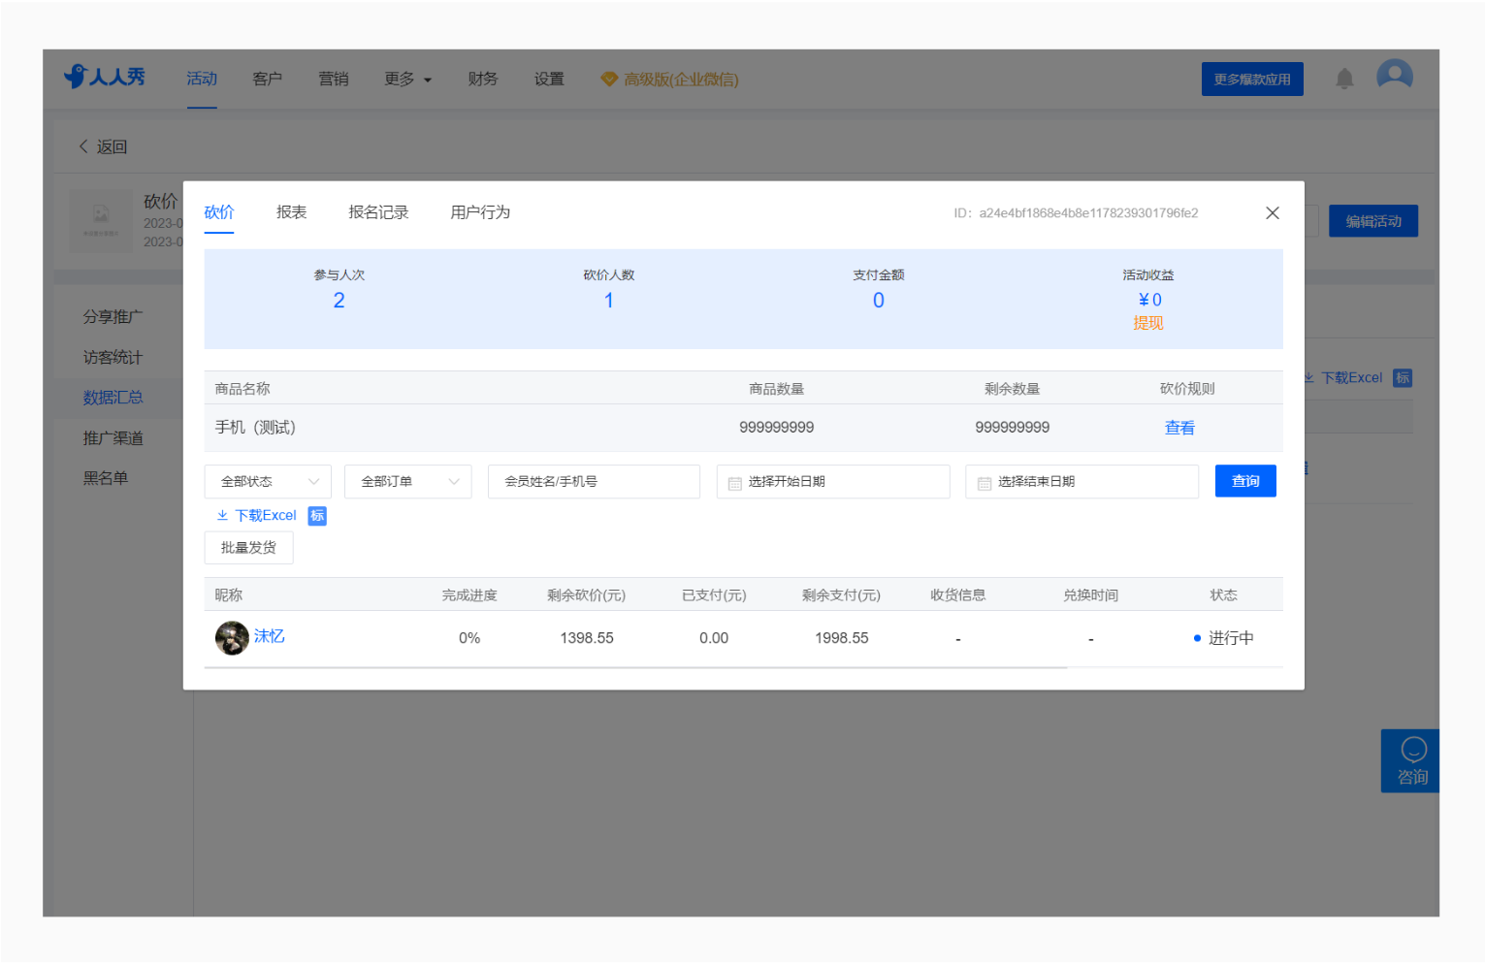
Task: Open the 设置 navigation menu
Action: click(x=549, y=80)
